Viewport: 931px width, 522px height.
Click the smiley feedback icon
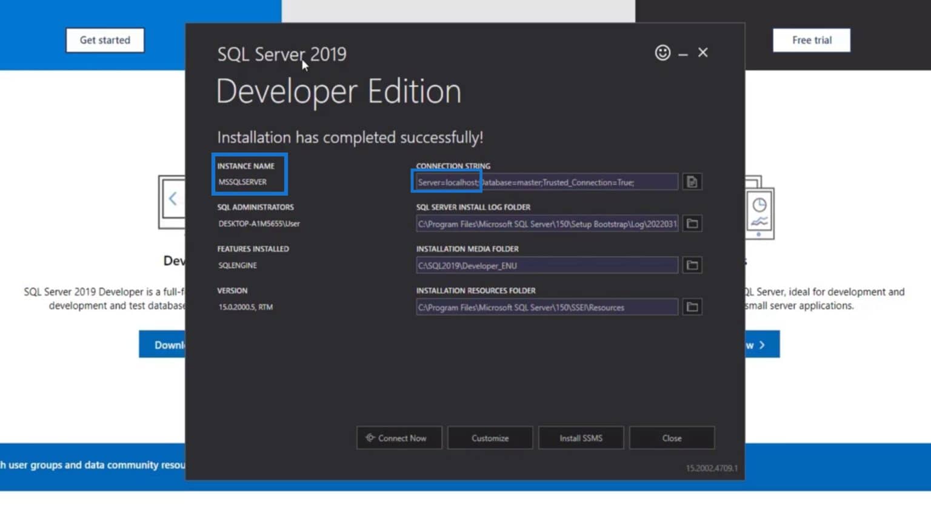click(x=662, y=53)
